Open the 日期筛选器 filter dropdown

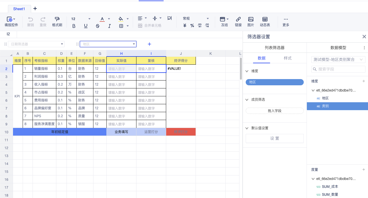click(36, 44)
